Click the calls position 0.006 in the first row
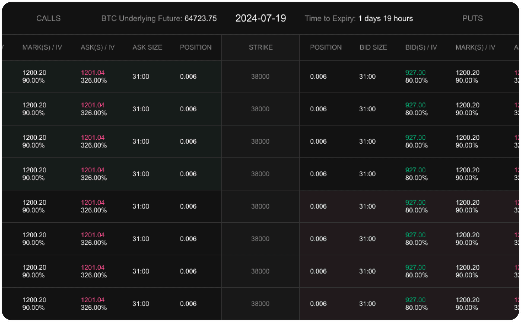 pos(188,76)
